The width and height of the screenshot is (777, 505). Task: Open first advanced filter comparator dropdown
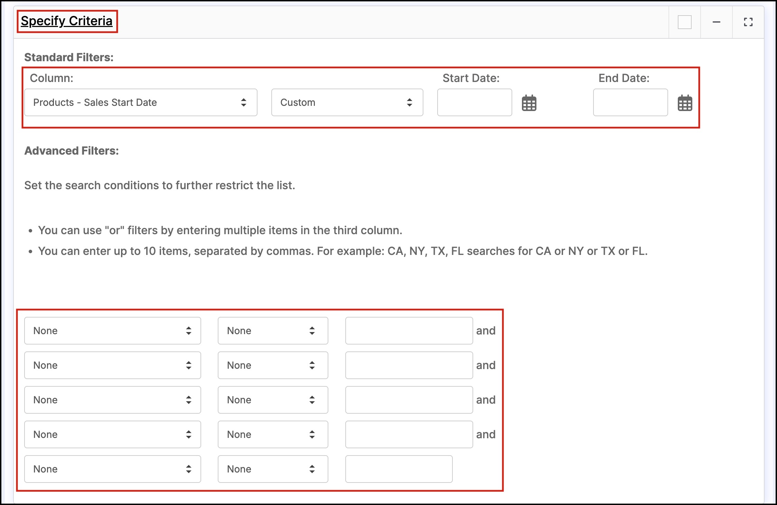273,331
